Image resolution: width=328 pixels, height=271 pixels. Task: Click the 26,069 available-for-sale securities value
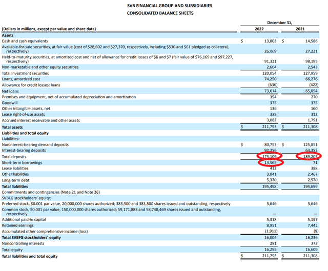[270, 51]
